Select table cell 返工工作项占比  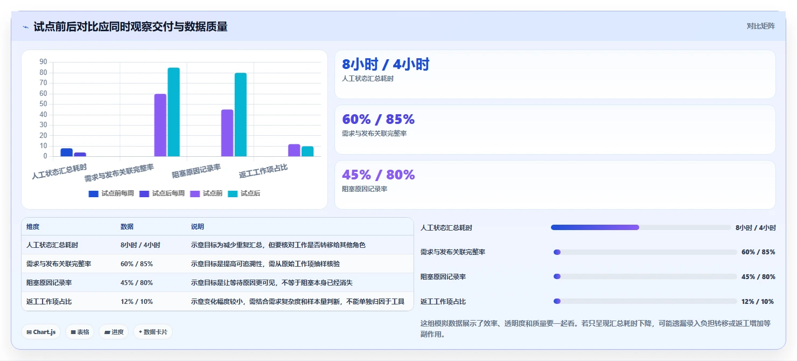pyautogui.click(x=49, y=302)
